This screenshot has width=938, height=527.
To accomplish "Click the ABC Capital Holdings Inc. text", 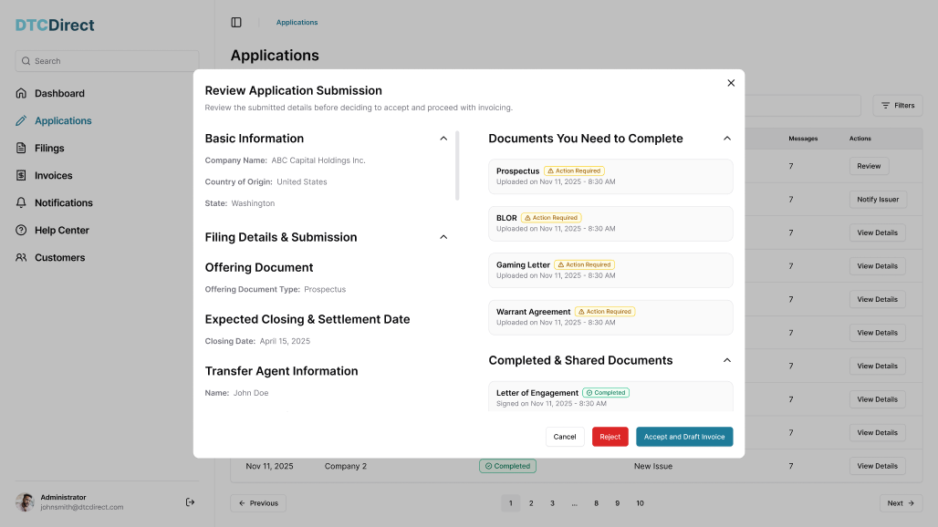I will point(318,160).
